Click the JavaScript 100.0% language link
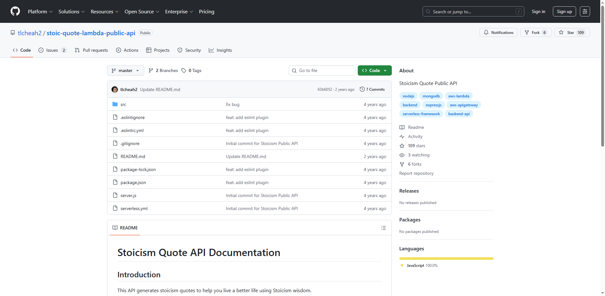 [x=419, y=266]
